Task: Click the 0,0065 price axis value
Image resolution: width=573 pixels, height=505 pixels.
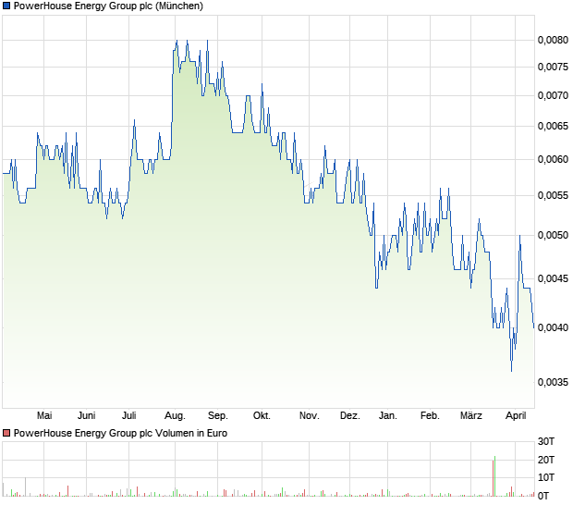Action: (x=553, y=127)
